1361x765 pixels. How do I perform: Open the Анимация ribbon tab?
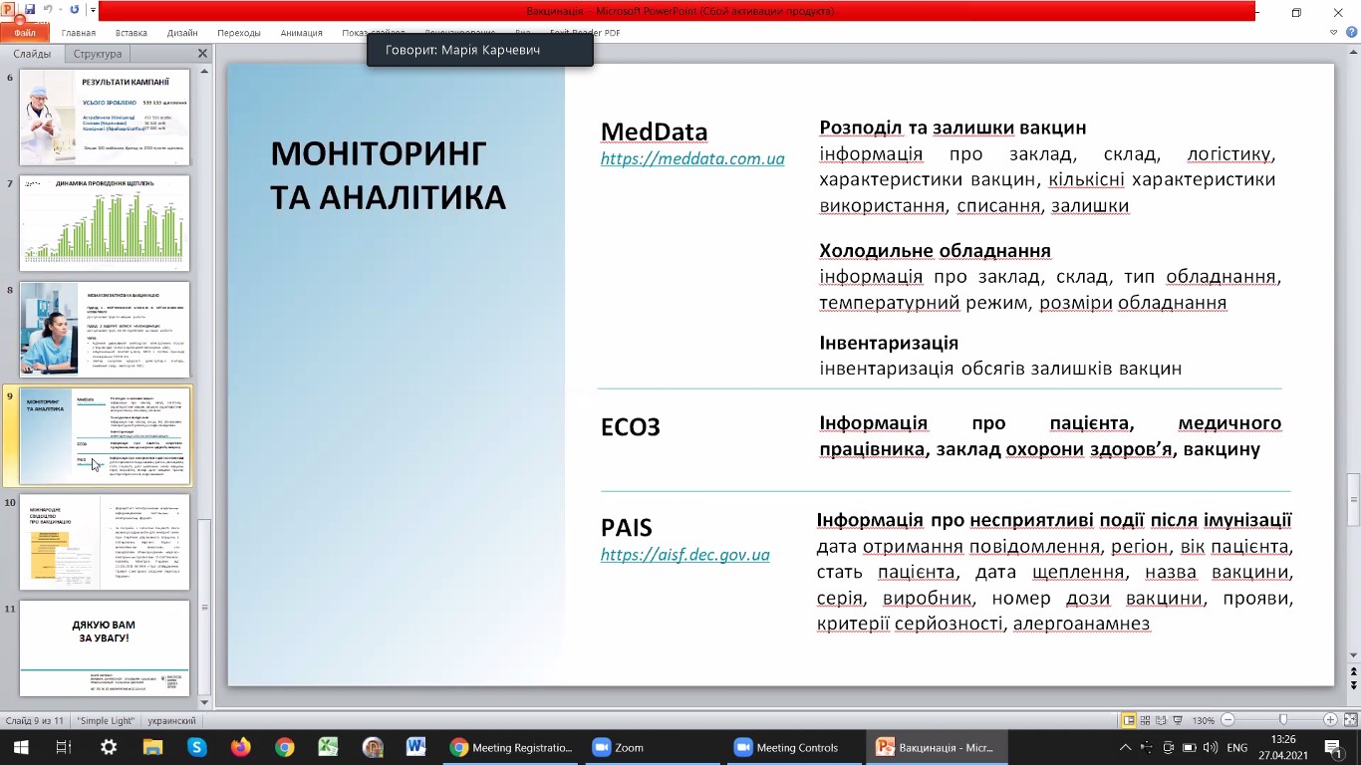tap(301, 33)
